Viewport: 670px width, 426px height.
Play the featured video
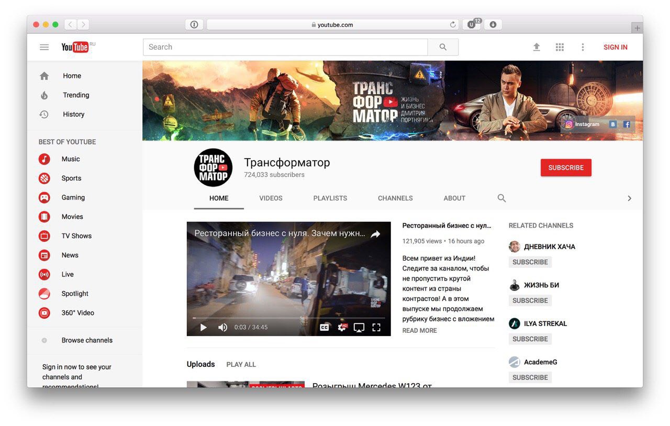point(204,328)
